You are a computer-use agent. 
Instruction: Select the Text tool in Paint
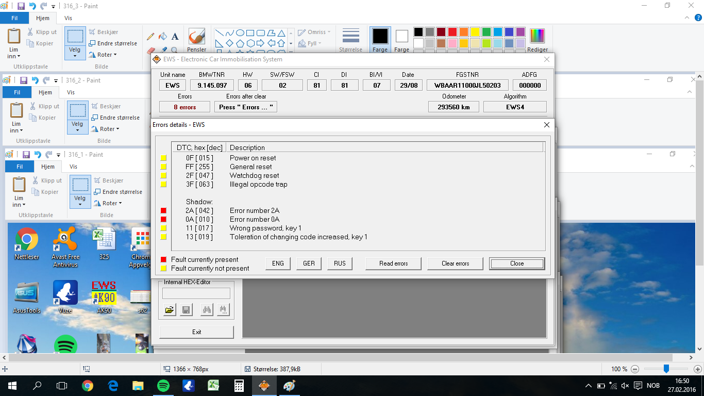point(175,37)
